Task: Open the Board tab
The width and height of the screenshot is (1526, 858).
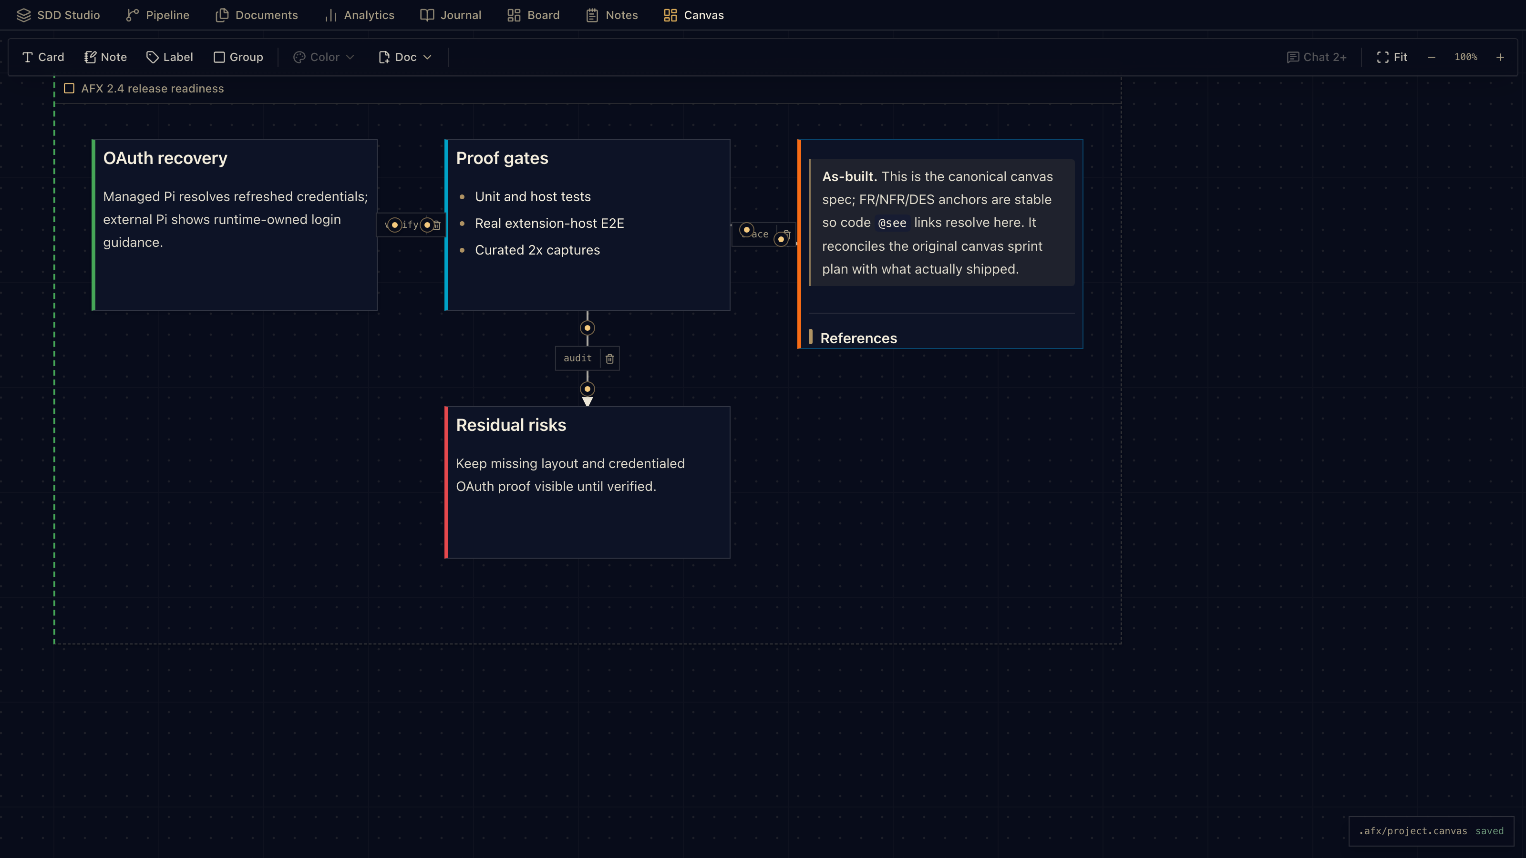Action: [x=533, y=15]
